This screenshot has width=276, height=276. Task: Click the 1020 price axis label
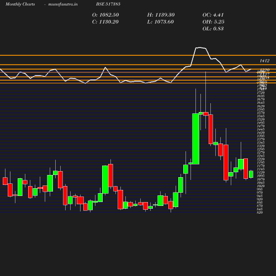pos(261,186)
